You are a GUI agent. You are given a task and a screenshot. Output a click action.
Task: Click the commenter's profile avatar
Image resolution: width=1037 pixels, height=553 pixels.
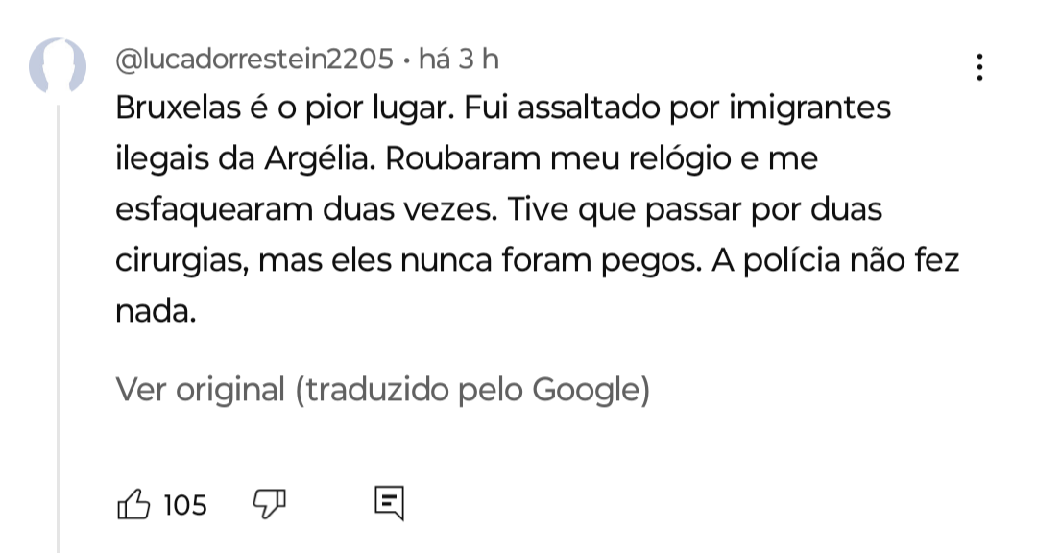coord(60,65)
